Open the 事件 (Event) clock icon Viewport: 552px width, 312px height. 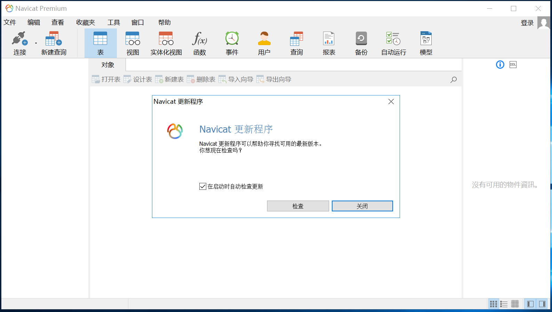(232, 43)
